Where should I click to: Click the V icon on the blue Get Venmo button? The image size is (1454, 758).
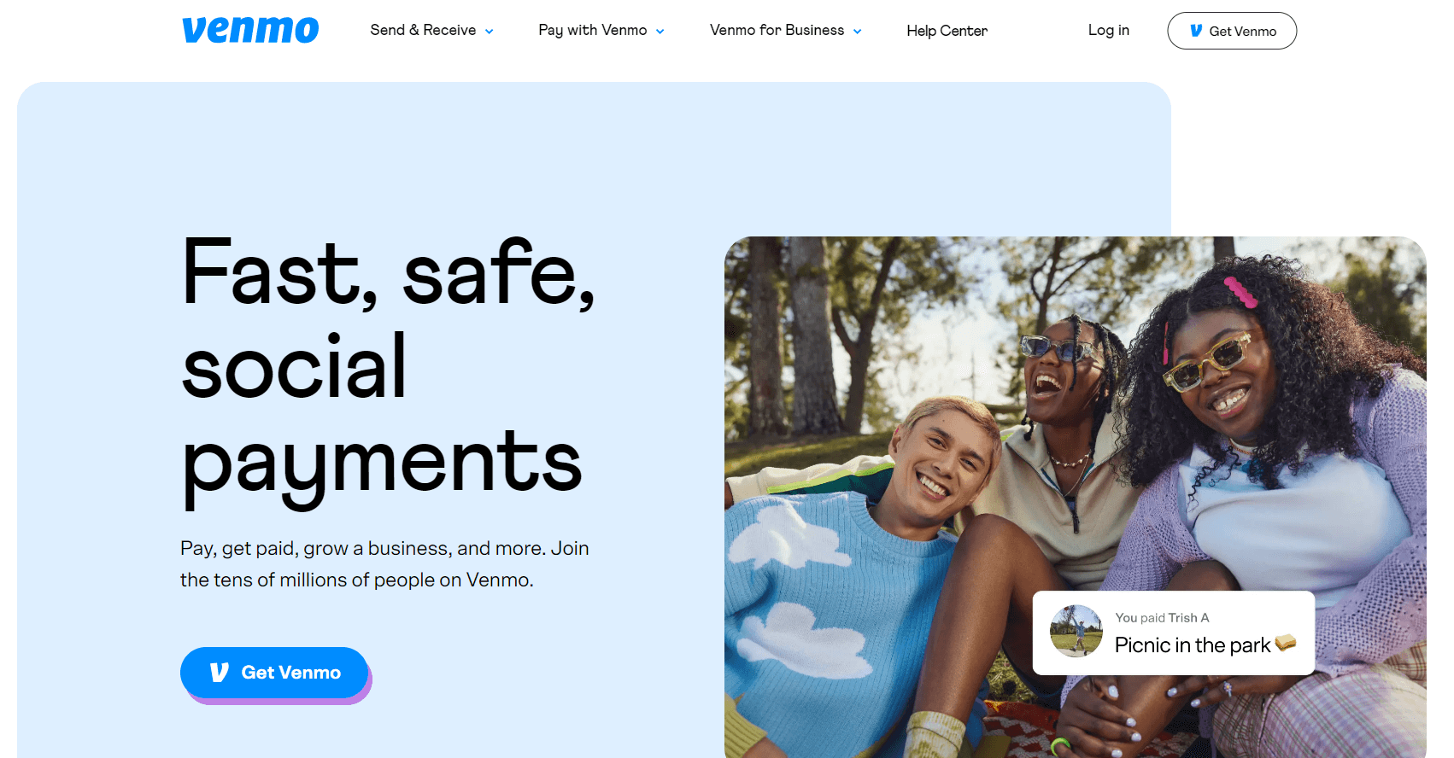click(220, 673)
